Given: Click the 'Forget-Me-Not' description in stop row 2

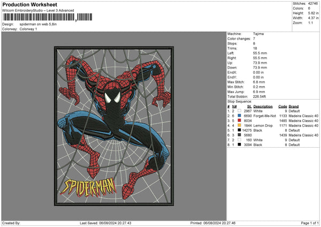Looking at the screenshot, I should click(264, 116).
